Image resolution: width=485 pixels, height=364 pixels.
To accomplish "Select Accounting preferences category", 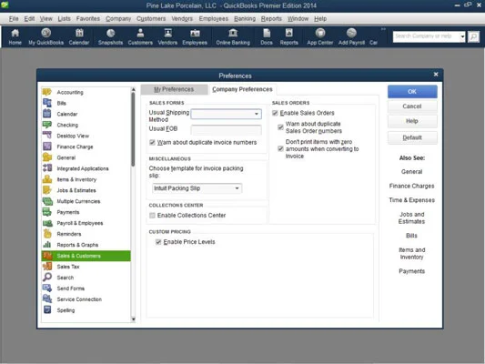I will click(86, 92).
